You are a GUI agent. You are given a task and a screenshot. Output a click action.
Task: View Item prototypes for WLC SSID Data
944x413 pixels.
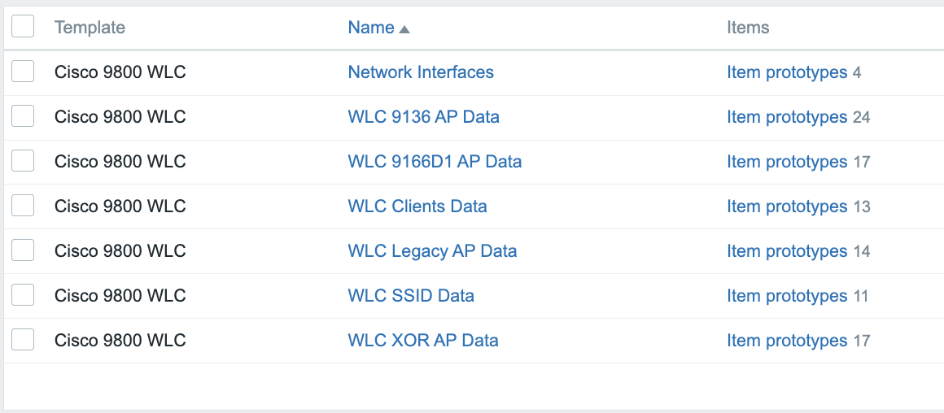coord(787,296)
